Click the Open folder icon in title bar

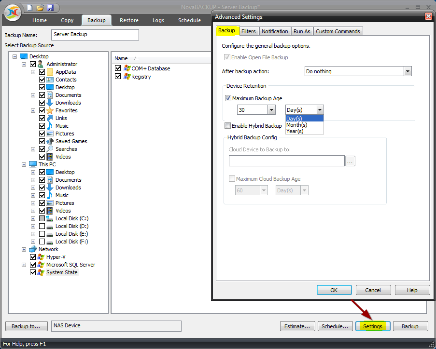40,8
